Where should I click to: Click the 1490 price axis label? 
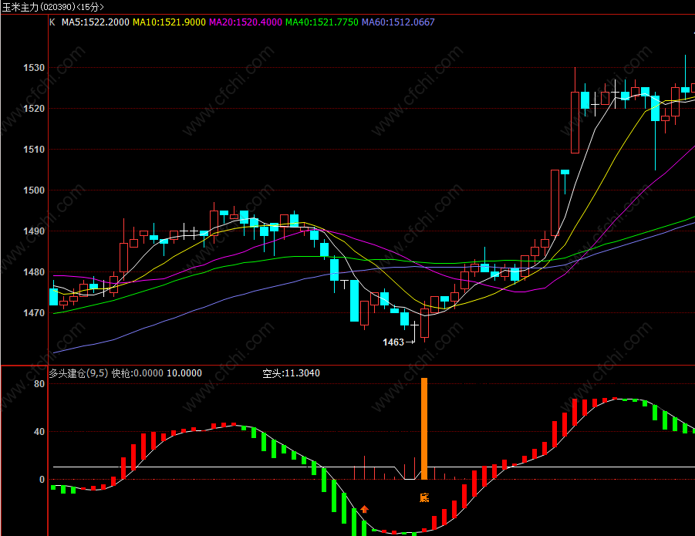pyautogui.click(x=34, y=231)
